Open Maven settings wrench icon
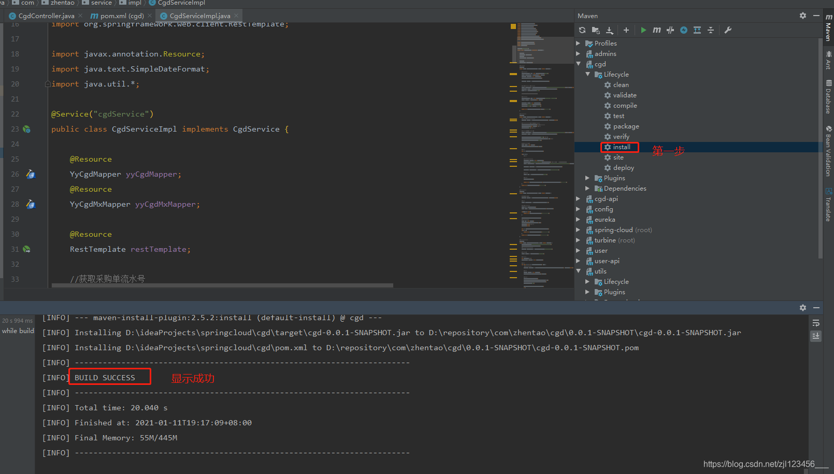The width and height of the screenshot is (834, 474). click(x=728, y=30)
